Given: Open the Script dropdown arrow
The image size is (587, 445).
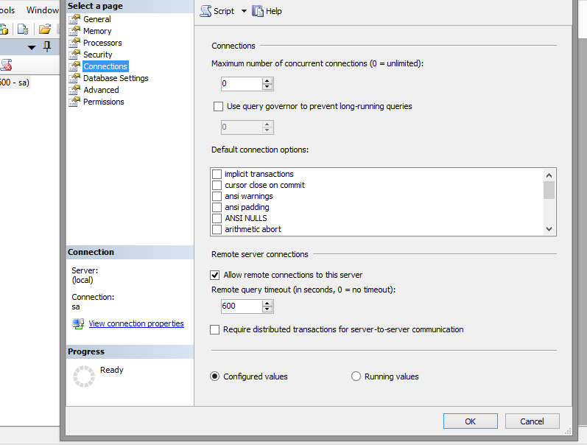Looking at the screenshot, I should (x=244, y=11).
